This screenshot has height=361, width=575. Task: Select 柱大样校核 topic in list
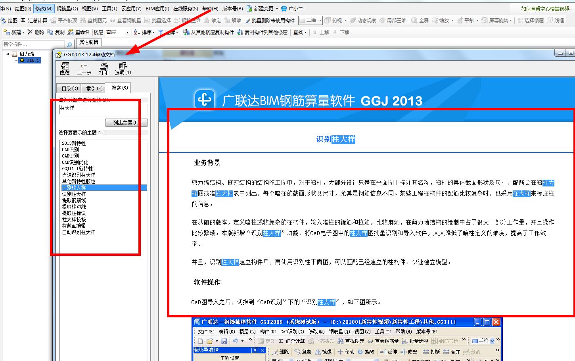point(74,219)
